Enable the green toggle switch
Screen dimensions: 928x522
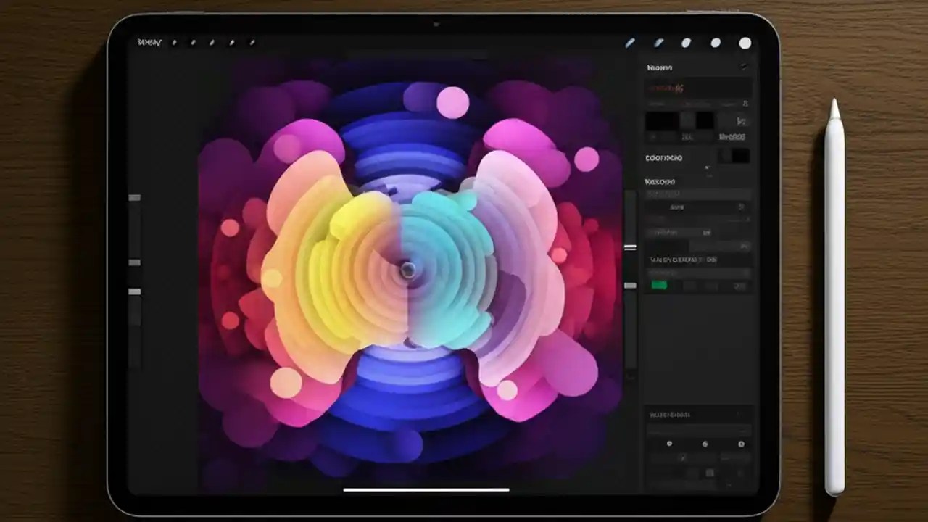click(x=660, y=285)
